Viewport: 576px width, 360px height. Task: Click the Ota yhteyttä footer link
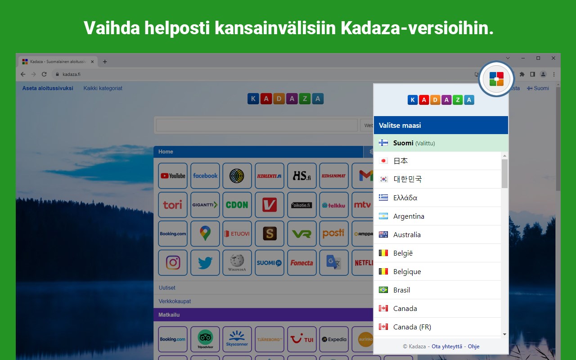click(447, 346)
